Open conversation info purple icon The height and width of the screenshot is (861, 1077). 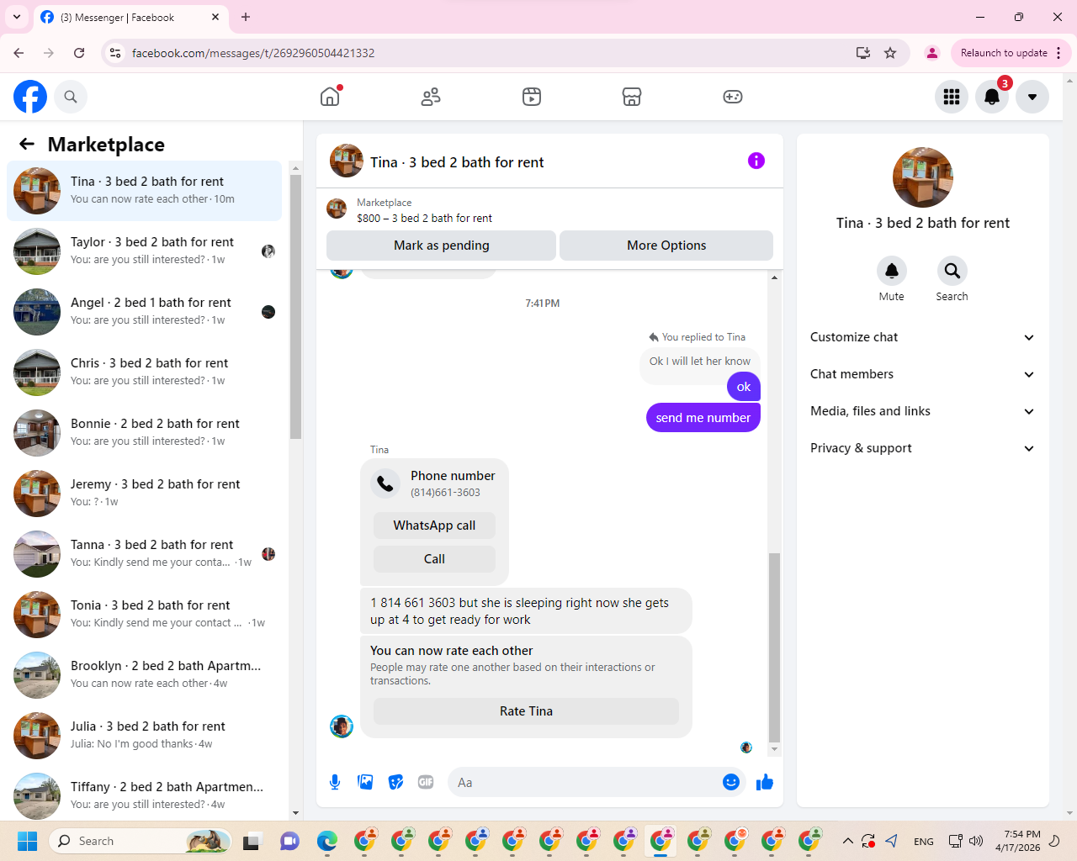click(756, 161)
